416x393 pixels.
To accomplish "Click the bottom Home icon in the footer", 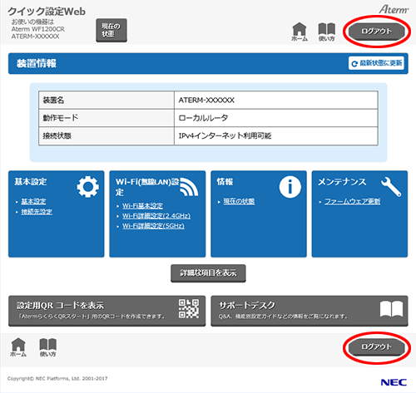I will 18,347.
